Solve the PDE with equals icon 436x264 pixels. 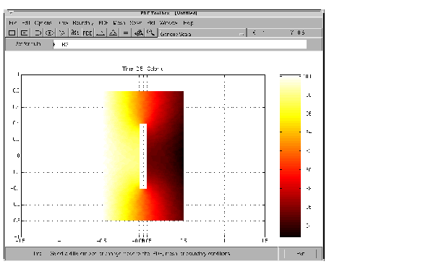pos(126,33)
